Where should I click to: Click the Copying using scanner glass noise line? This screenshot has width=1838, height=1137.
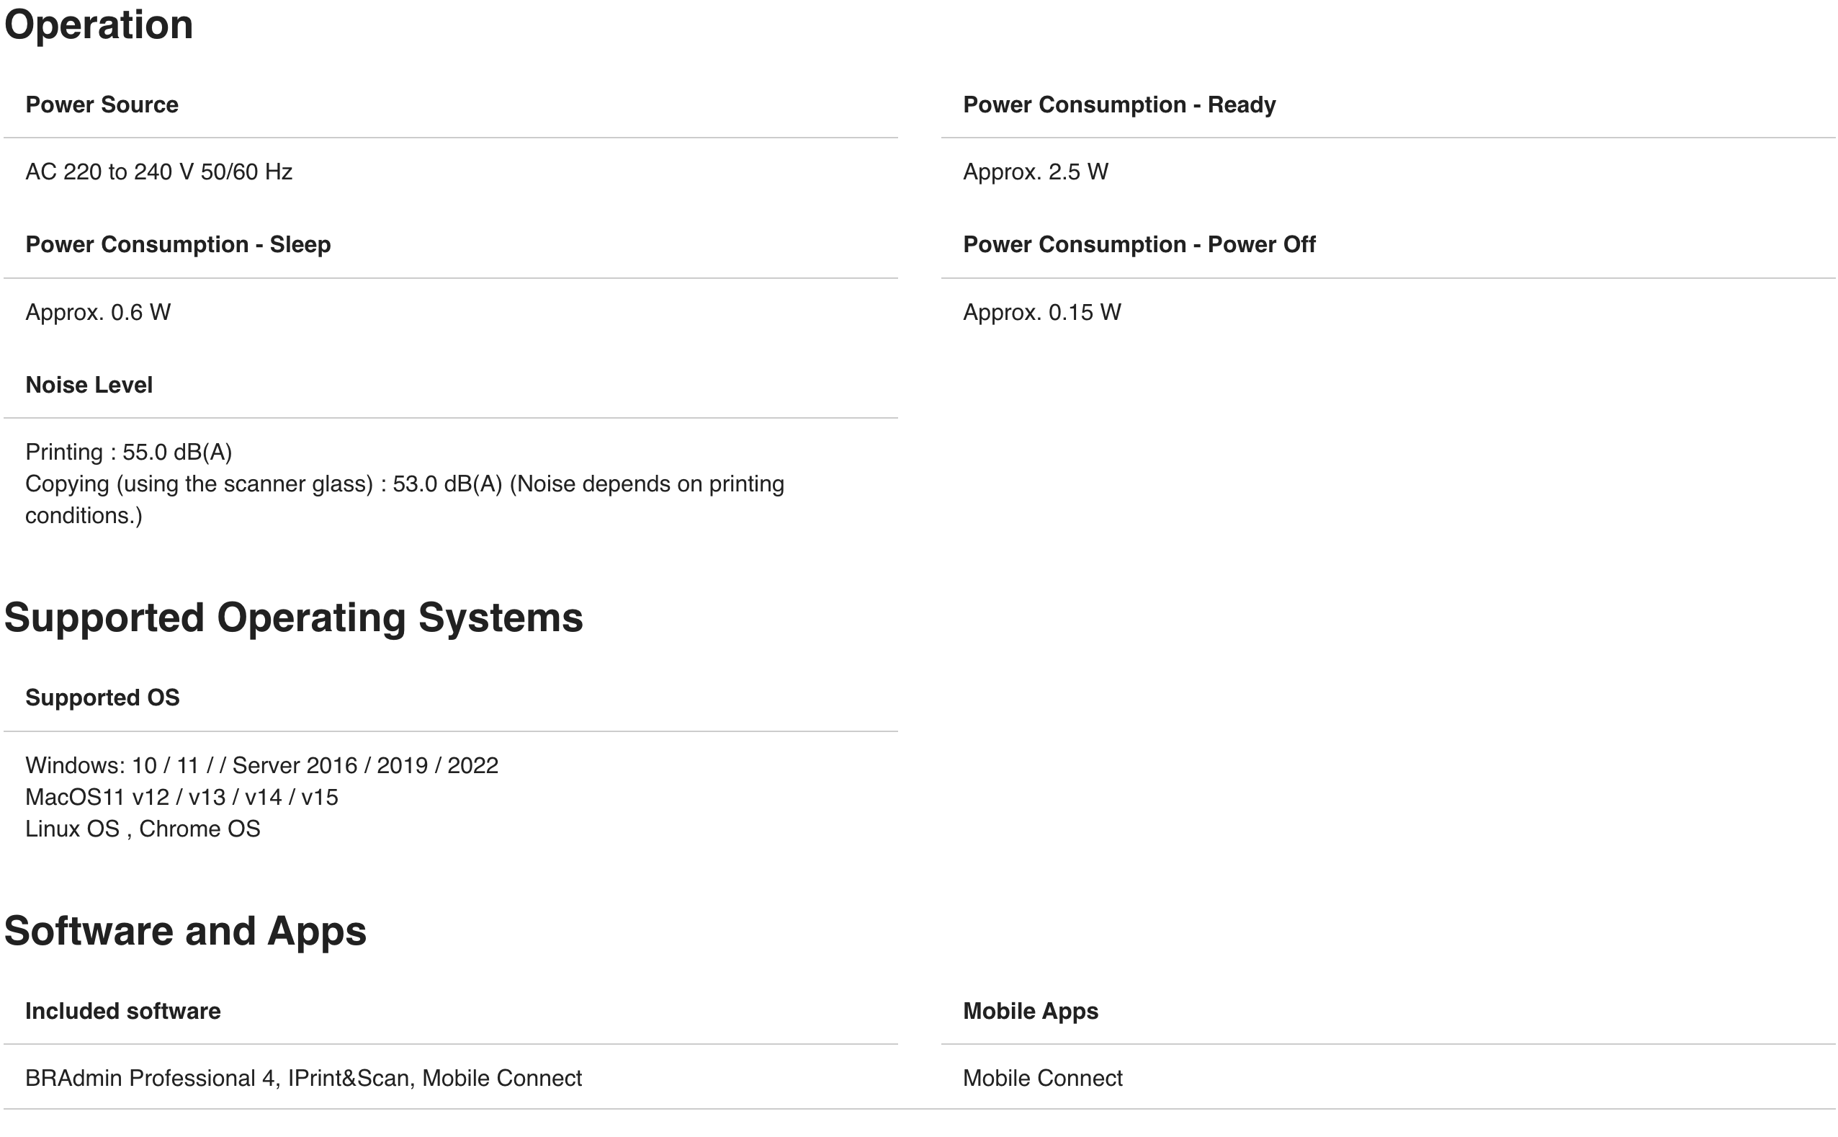coord(404,484)
